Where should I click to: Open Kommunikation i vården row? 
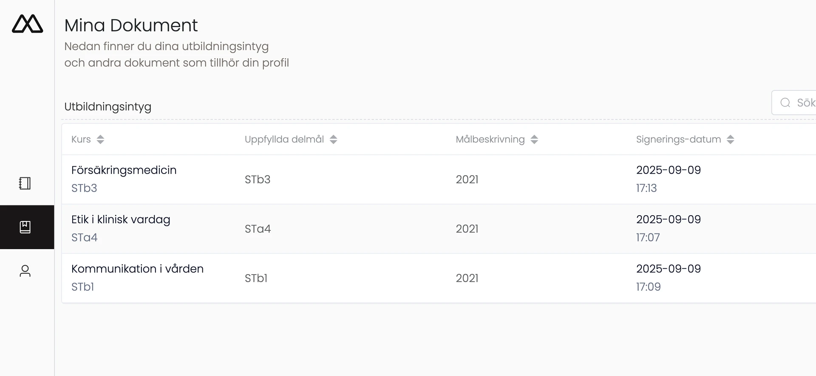tap(137, 269)
